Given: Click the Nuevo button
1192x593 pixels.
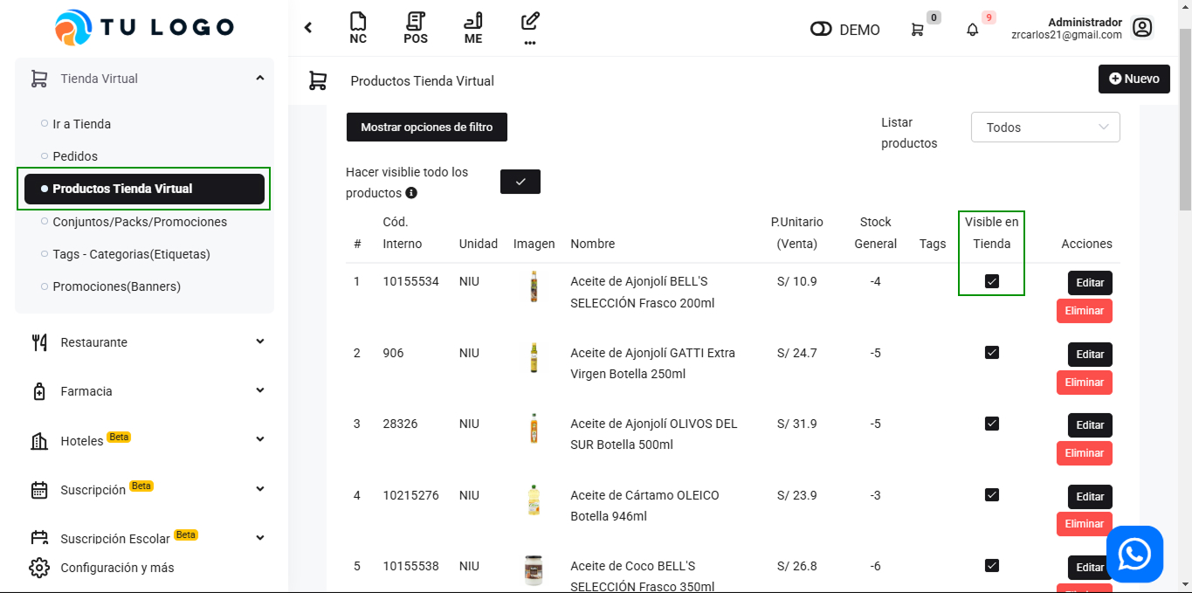Looking at the screenshot, I should point(1133,79).
